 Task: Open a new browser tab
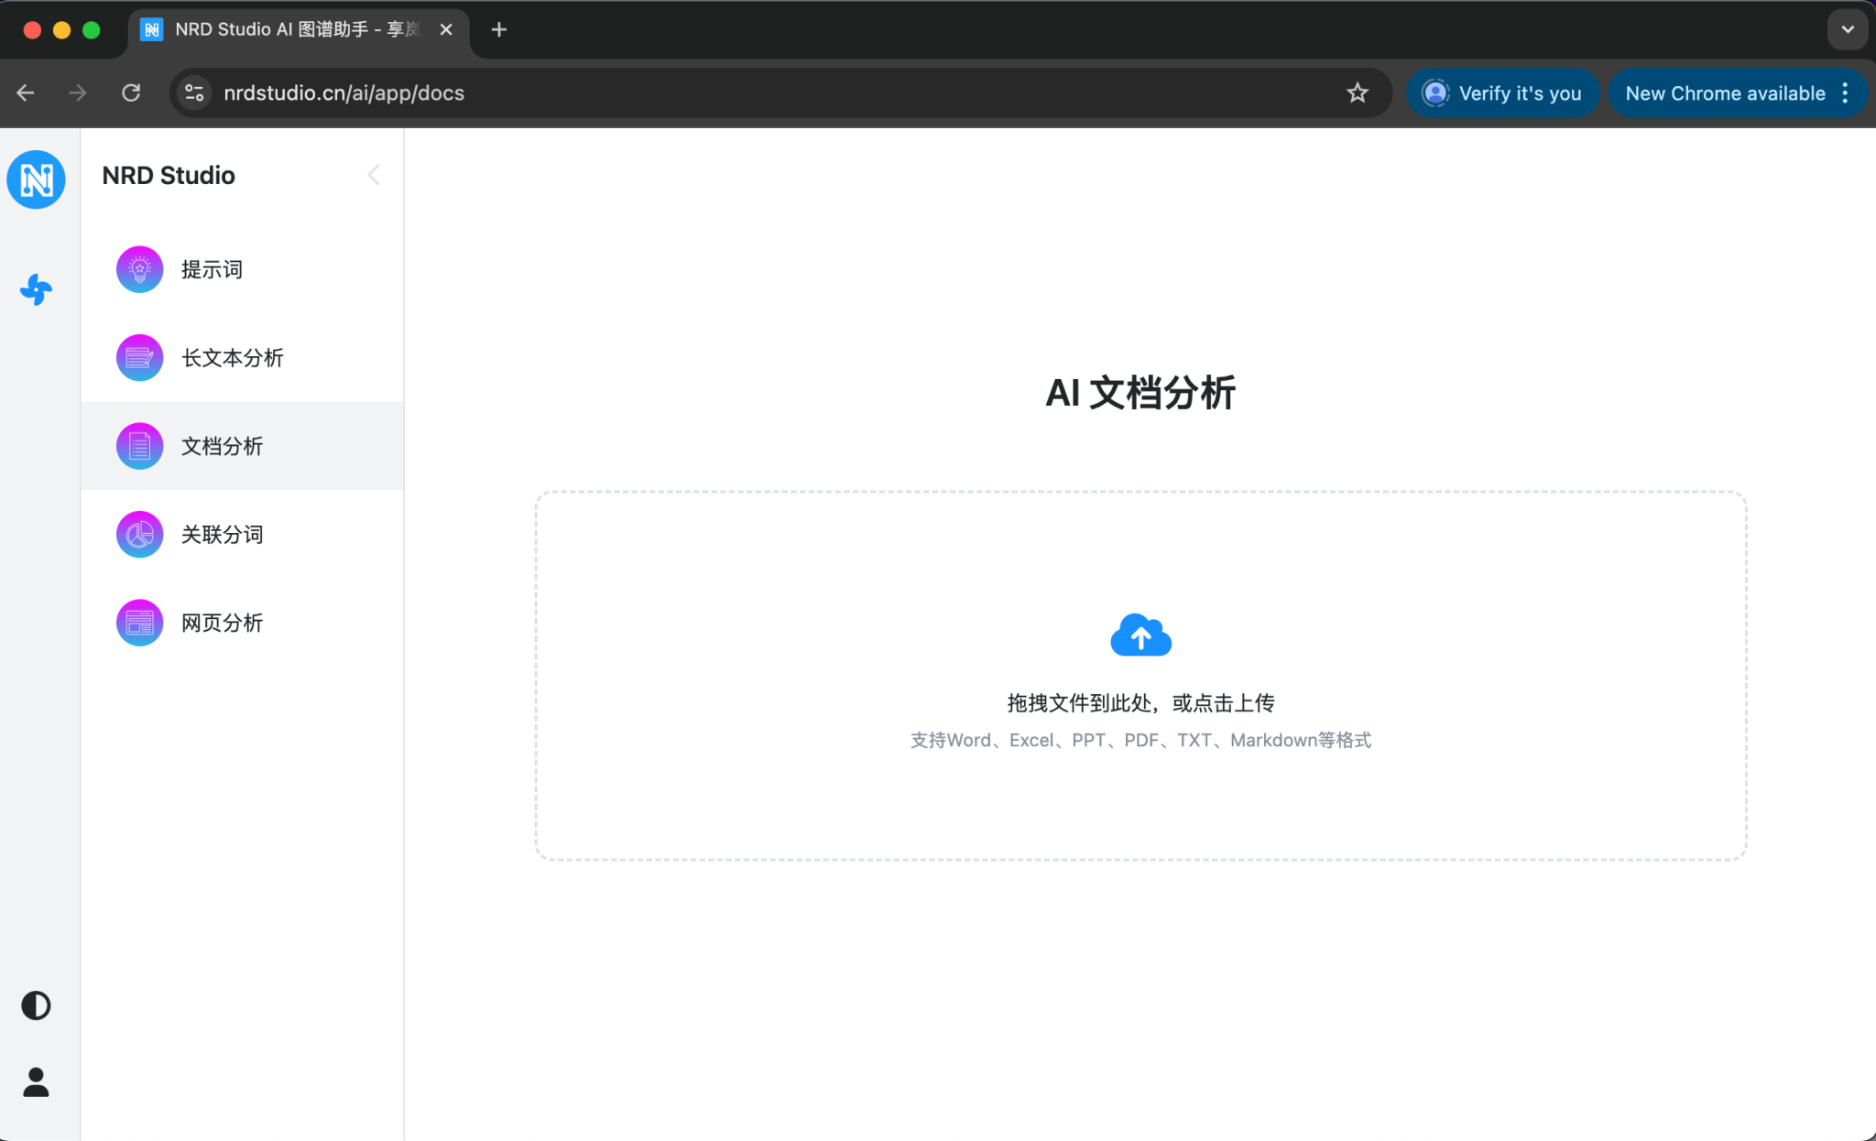498,29
